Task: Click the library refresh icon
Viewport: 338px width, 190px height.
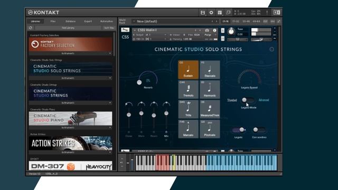Action: (31, 28)
